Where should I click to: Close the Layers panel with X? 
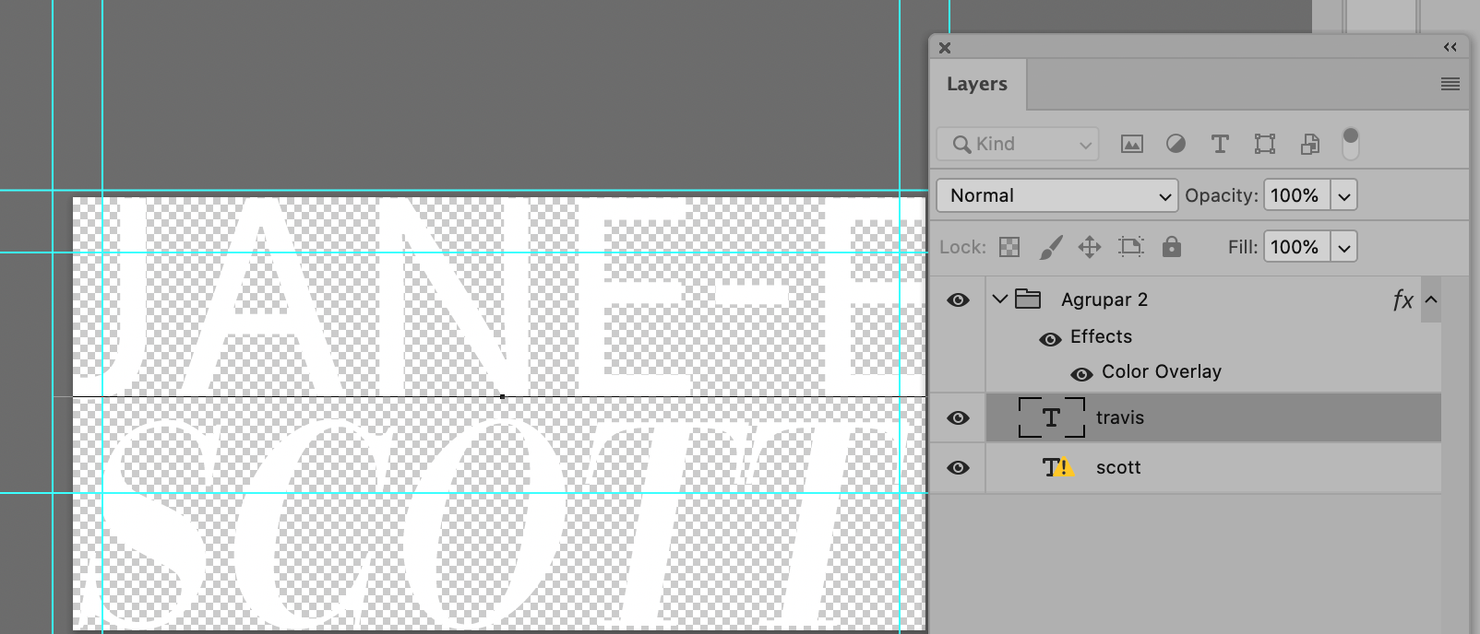click(945, 48)
